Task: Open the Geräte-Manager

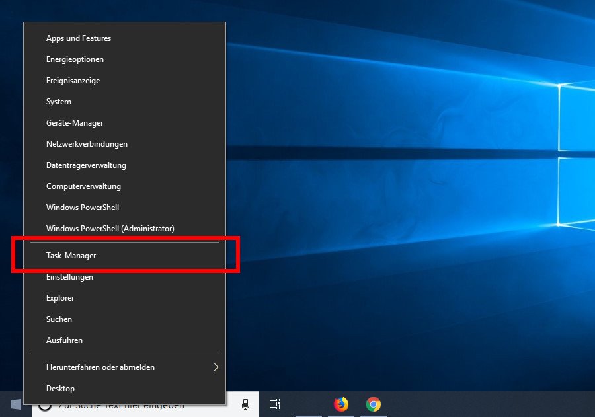Action: click(75, 122)
